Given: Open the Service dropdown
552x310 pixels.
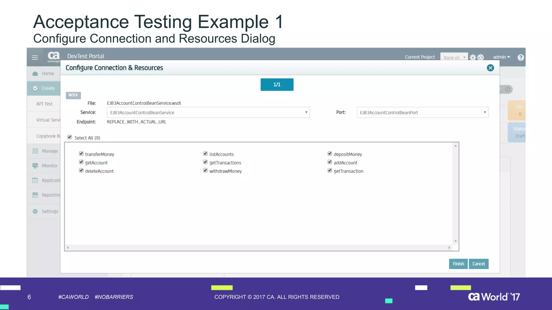Looking at the screenshot, I should pos(208,112).
